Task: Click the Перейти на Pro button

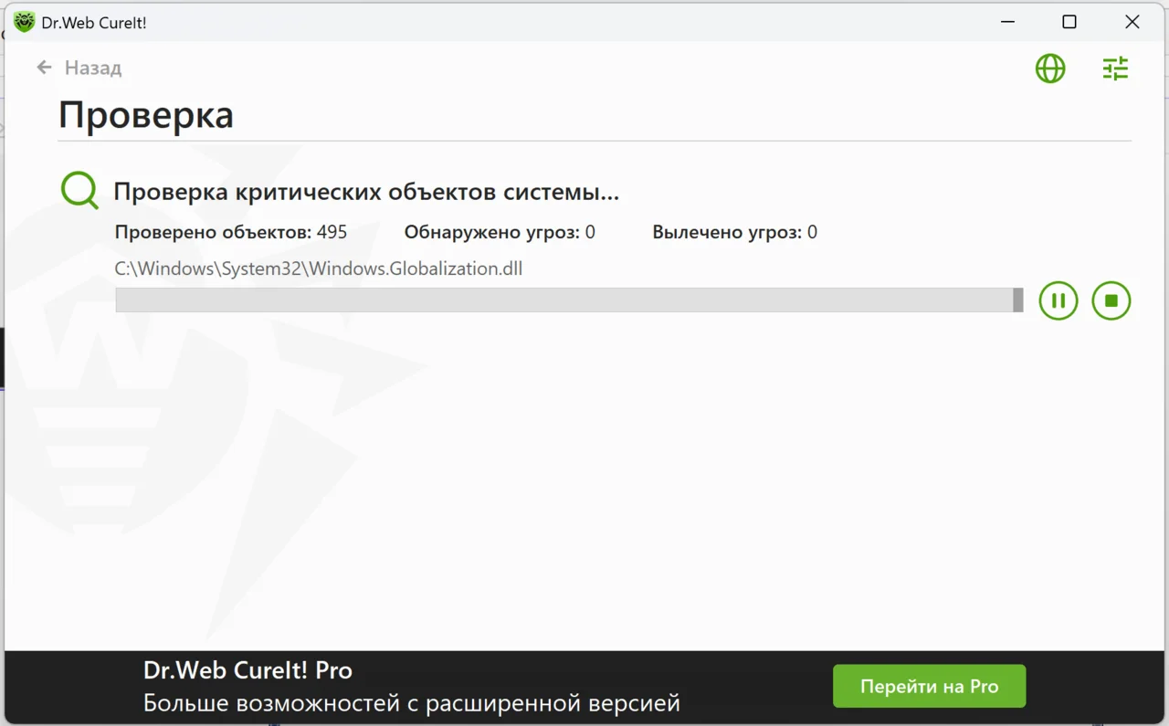Action: [x=929, y=686]
